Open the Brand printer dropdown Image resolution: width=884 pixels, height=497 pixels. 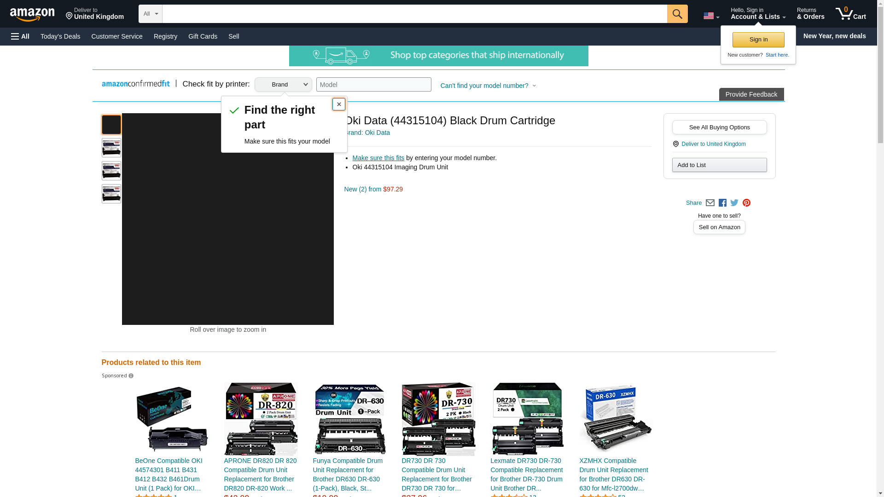(x=283, y=85)
